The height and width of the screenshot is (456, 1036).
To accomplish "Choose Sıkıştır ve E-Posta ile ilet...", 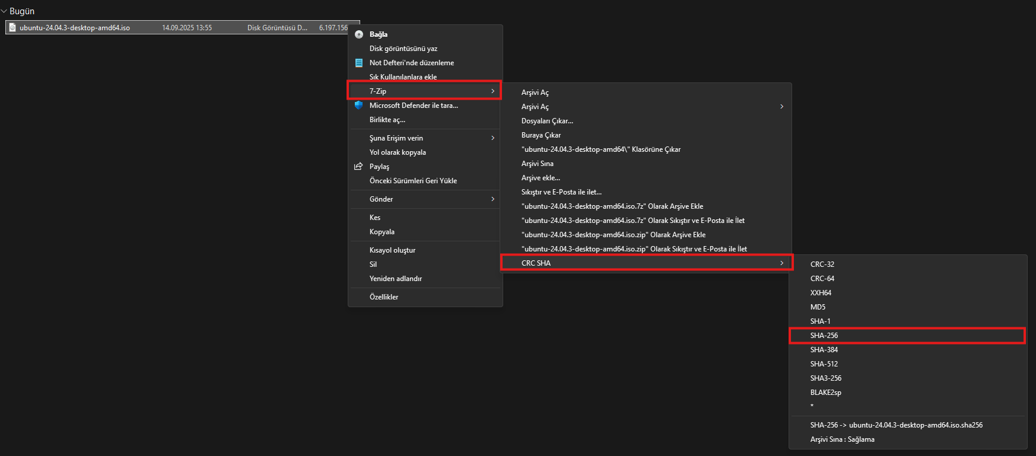I will 646,192.
